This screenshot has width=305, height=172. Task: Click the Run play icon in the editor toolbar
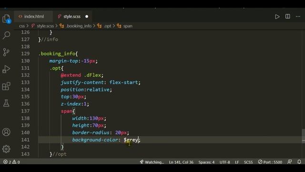point(277,17)
